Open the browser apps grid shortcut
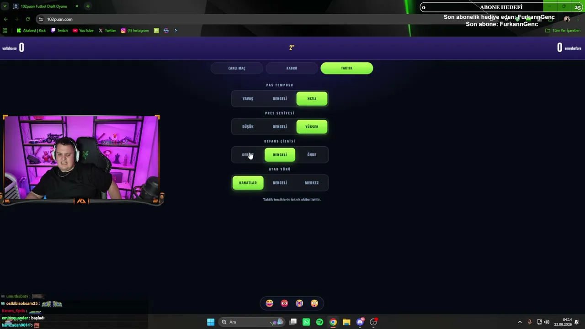This screenshot has height=329, width=585. coord(5,31)
